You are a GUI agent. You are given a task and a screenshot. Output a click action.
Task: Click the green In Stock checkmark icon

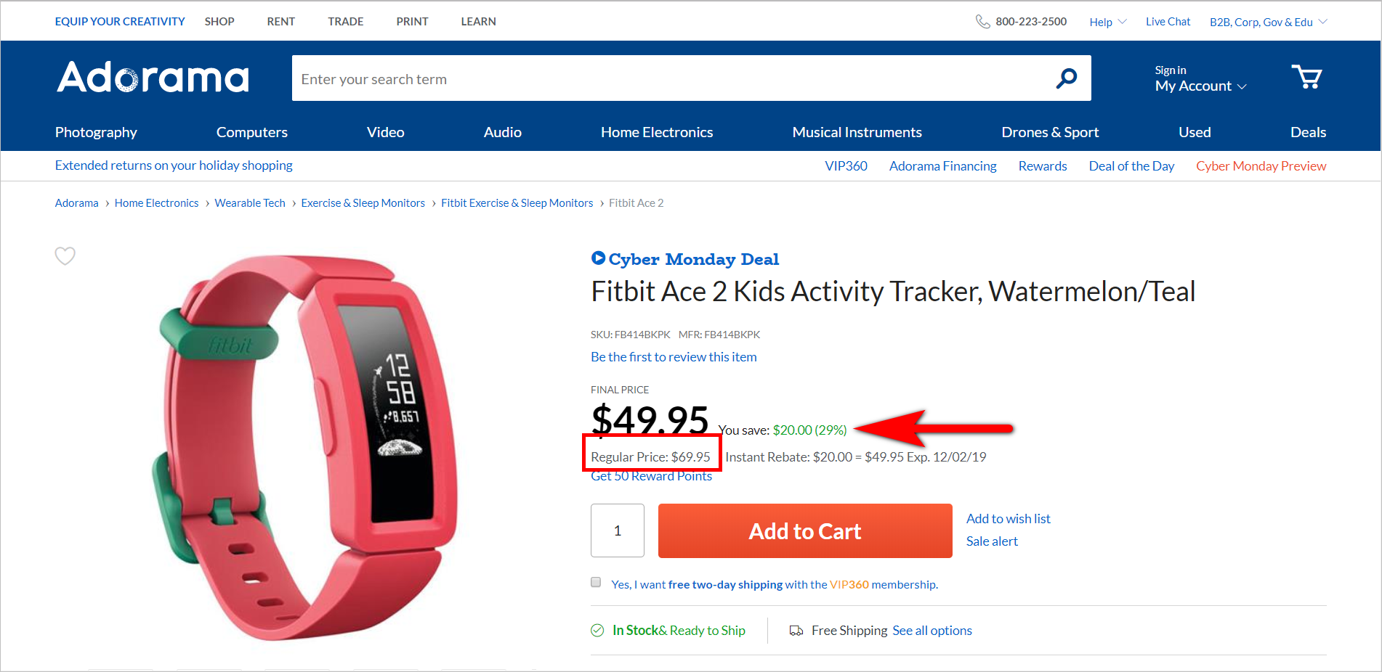597,630
